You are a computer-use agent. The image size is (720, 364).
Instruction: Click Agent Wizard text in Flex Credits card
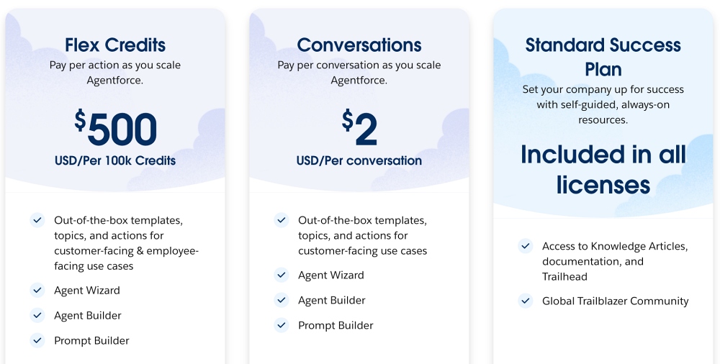[x=87, y=291]
